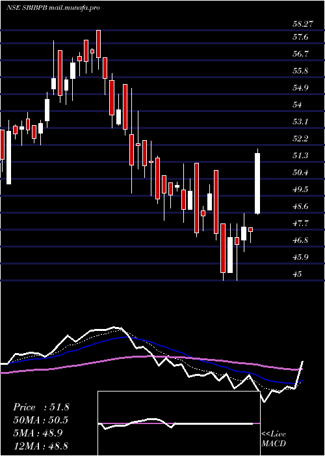Select the 52.2 price axis label
Screen dimensions: 325x456
300,138
